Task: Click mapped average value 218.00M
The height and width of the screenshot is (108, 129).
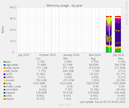Action: pyautogui.click(x=94, y=93)
